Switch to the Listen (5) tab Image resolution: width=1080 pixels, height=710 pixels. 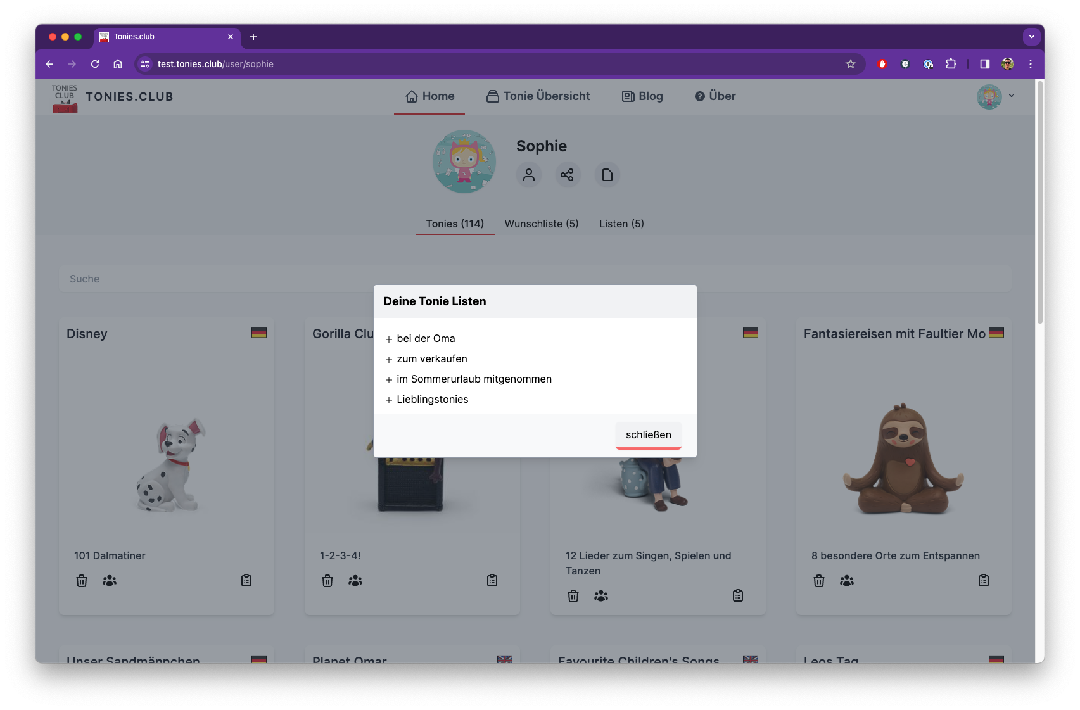pyautogui.click(x=621, y=224)
